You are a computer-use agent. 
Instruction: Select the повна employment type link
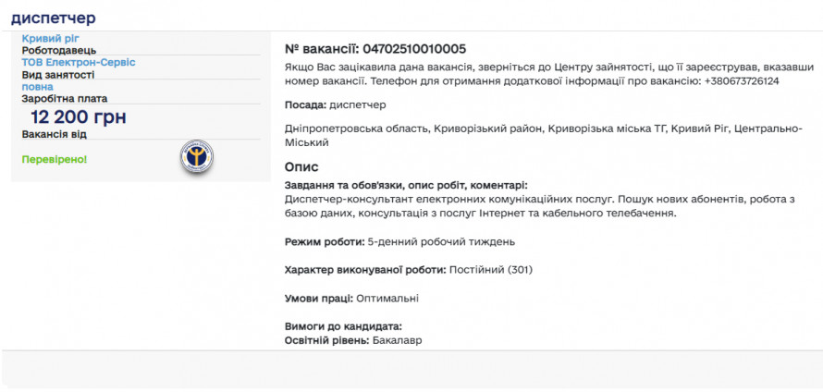(38, 86)
